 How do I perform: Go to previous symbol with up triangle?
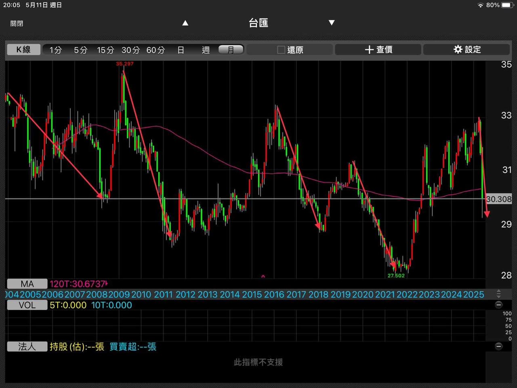click(x=185, y=23)
